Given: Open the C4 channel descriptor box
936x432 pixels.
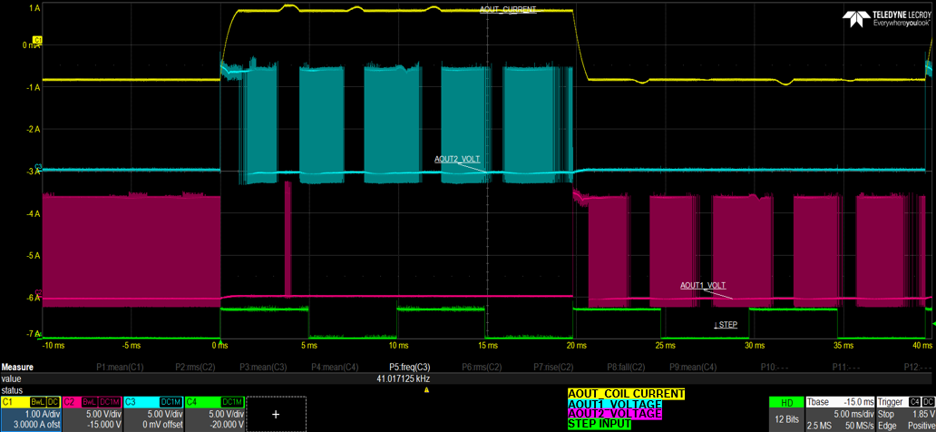Looking at the screenshot, I should click(215, 414).
